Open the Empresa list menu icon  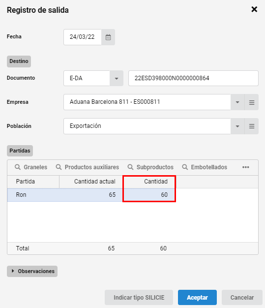pyautogui.click(x=251, y=102)
